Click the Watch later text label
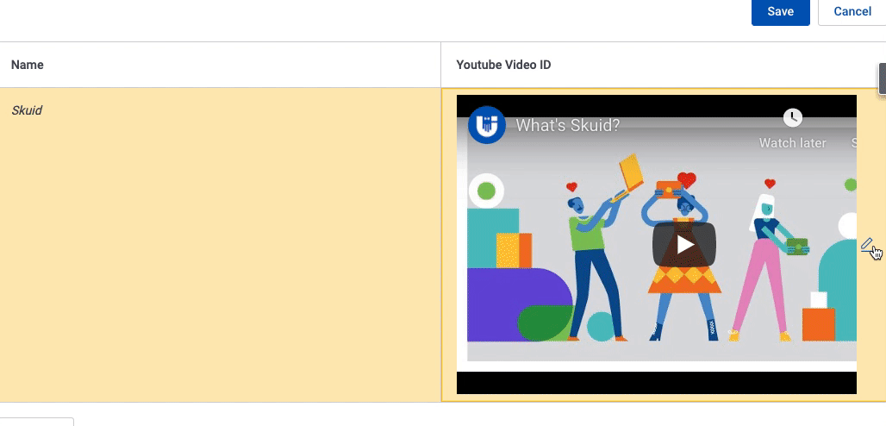Image resolution: width=886 pixels, height=426 pixels. pos(792,143)
